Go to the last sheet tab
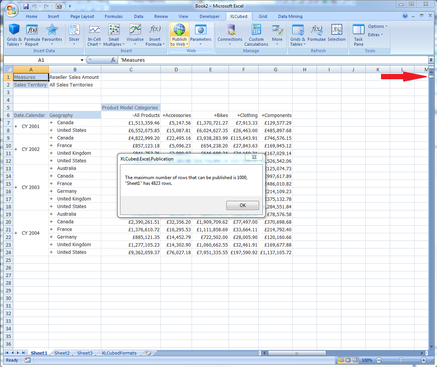This screenshot has height=367, width=437. (x=24, y=353)
